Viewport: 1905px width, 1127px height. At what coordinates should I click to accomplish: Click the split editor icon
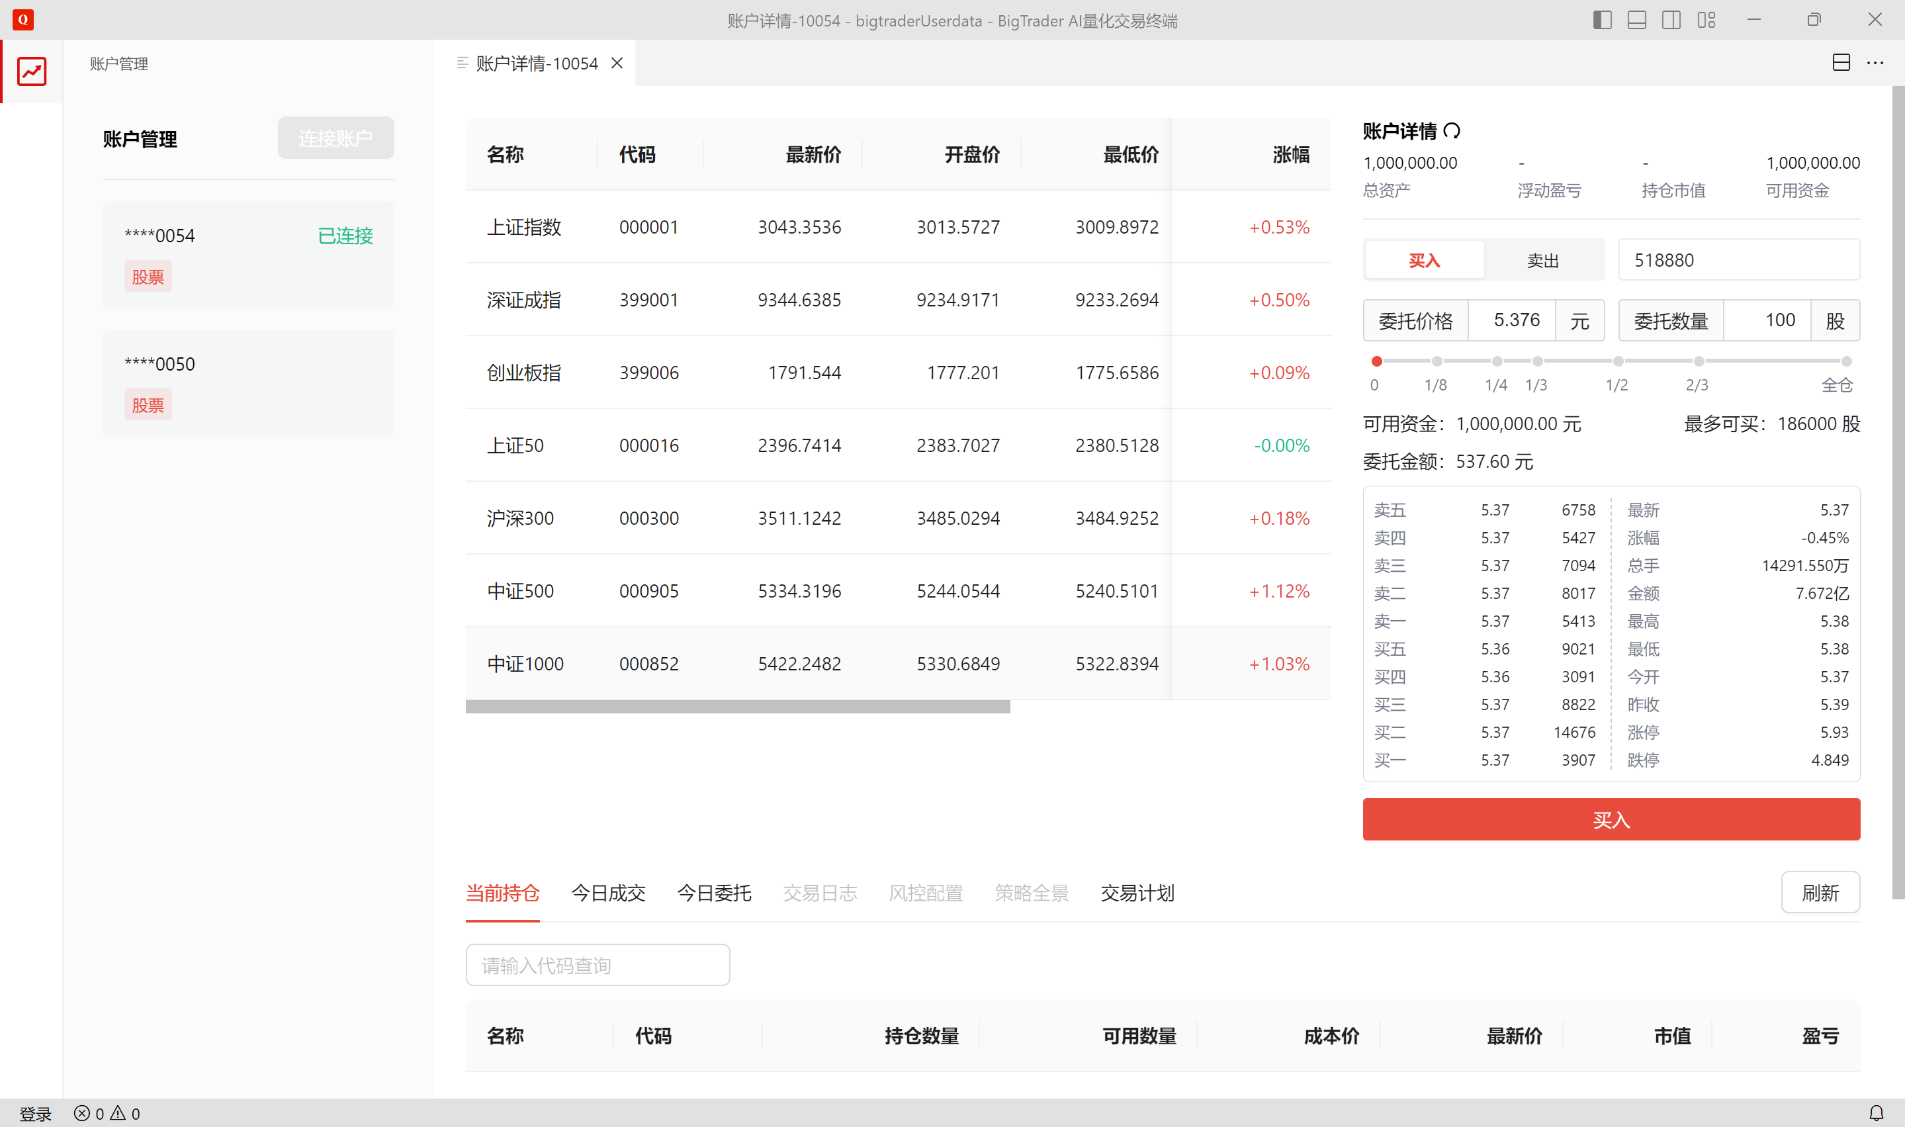pyautogui.click(x=1840, y=63)
